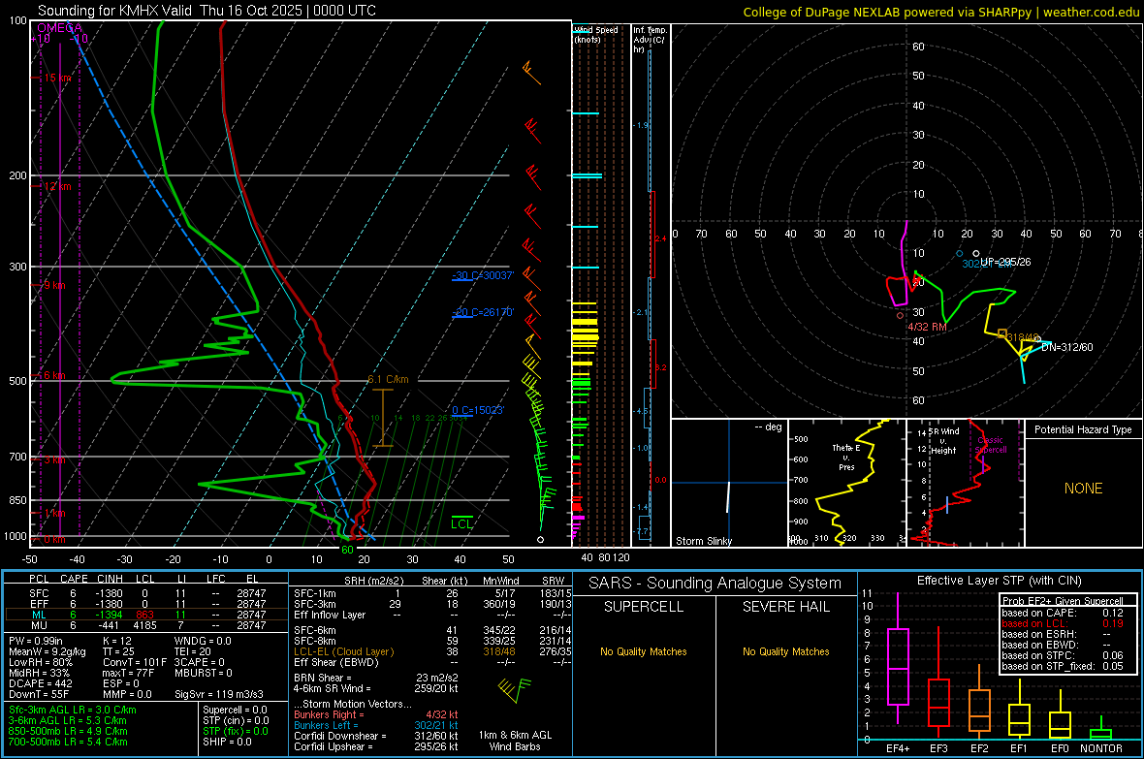Click the 'Effective Layer STP (with CIN)' title

tap(999, 581)
